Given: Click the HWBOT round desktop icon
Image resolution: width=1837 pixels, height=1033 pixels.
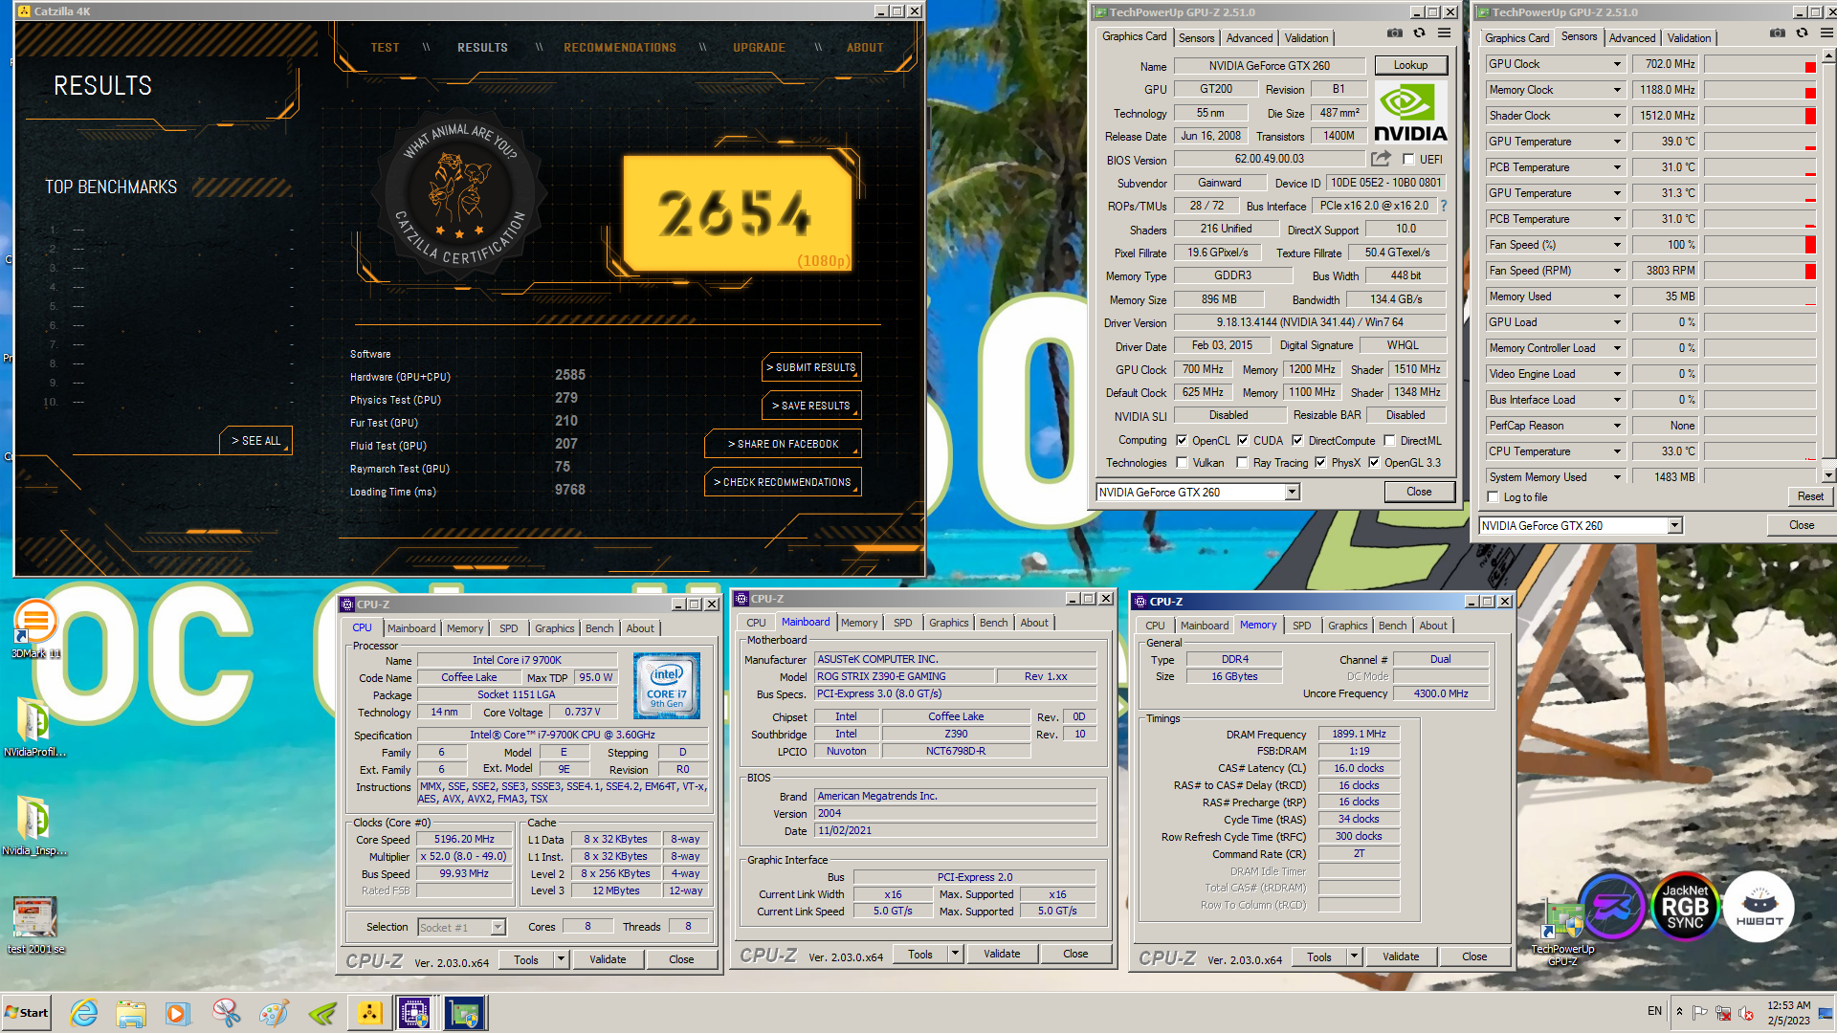Looking at the screenshot, I should point(1759,907).
